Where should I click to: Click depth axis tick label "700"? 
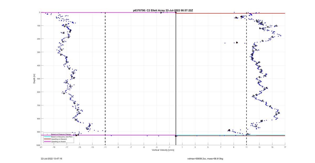(38, 105)
